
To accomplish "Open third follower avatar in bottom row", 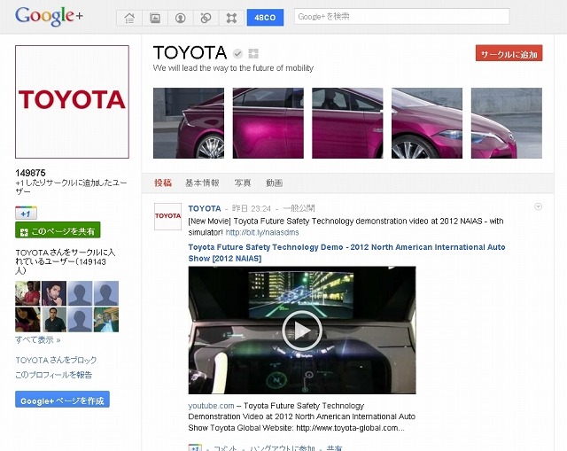I will 80,320.
